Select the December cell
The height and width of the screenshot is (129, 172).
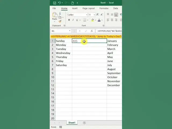pyautogui.click(x=114, y=85)
